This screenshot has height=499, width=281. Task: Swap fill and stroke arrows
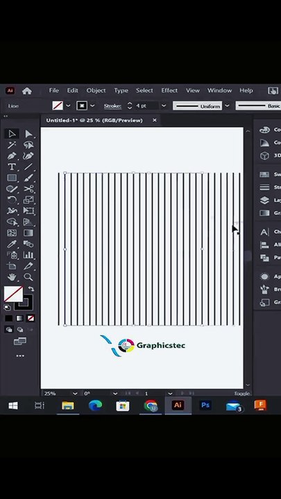(31, 289)
